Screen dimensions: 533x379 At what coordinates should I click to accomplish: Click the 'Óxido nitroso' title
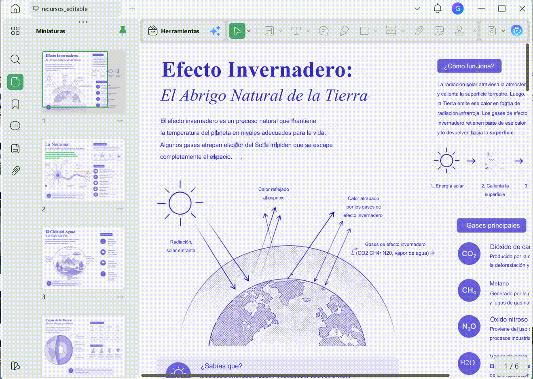pyautogui.click(x=509, y=319)
